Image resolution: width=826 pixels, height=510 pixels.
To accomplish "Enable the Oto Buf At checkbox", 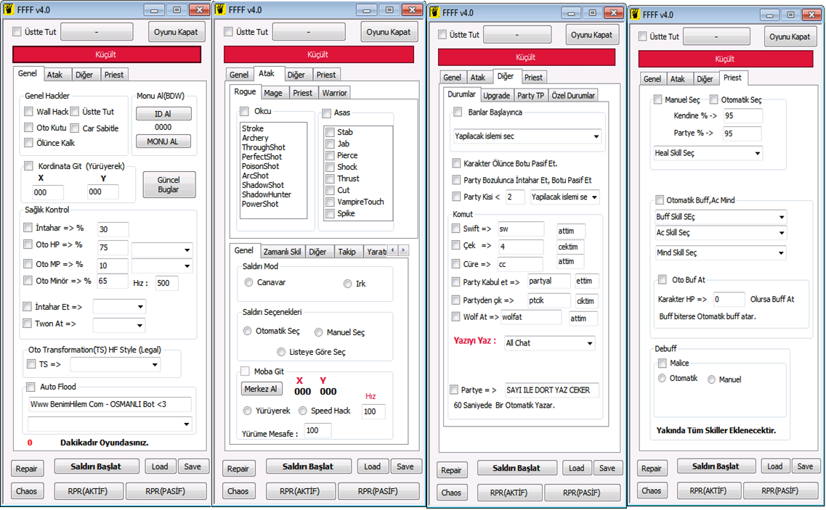I will [662, 279].
